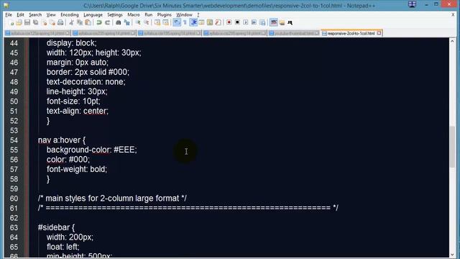Toggle the ABC spell-check button

click(274, 22)
